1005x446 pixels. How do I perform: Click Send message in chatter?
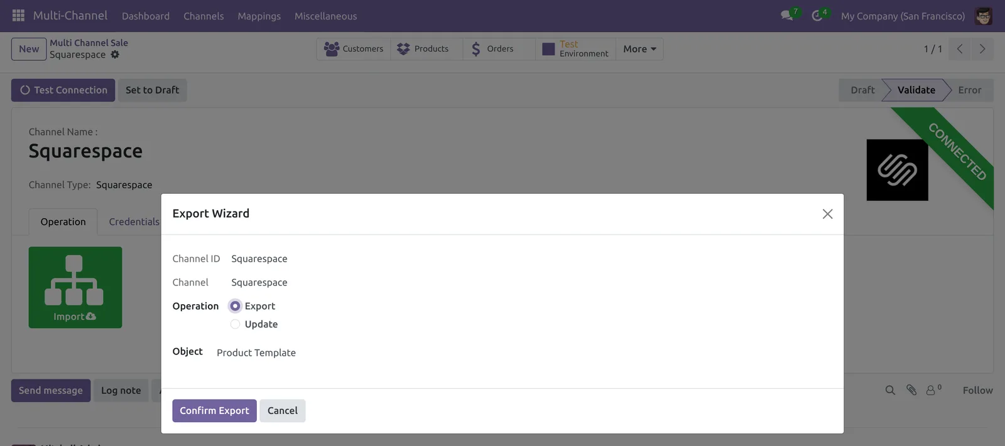point(51,391)
